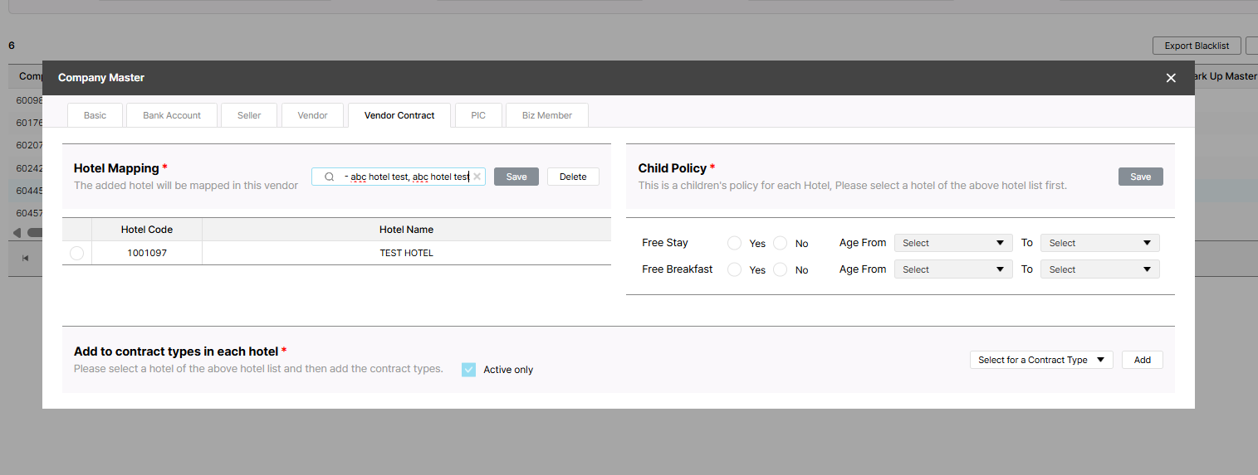Open the Bank Account tab
Viewport: 1258px width, 475px height.
click(x=172, y=115)
